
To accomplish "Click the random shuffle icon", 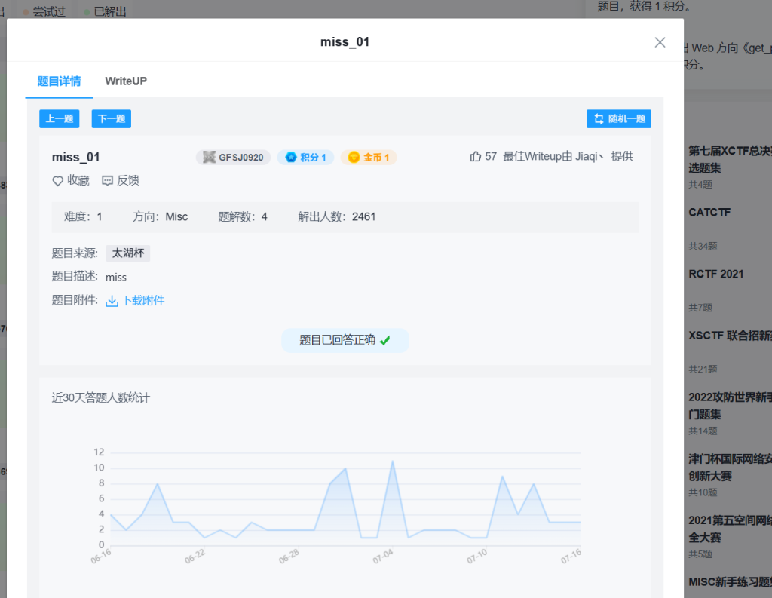I will click(x=599, y=119).
